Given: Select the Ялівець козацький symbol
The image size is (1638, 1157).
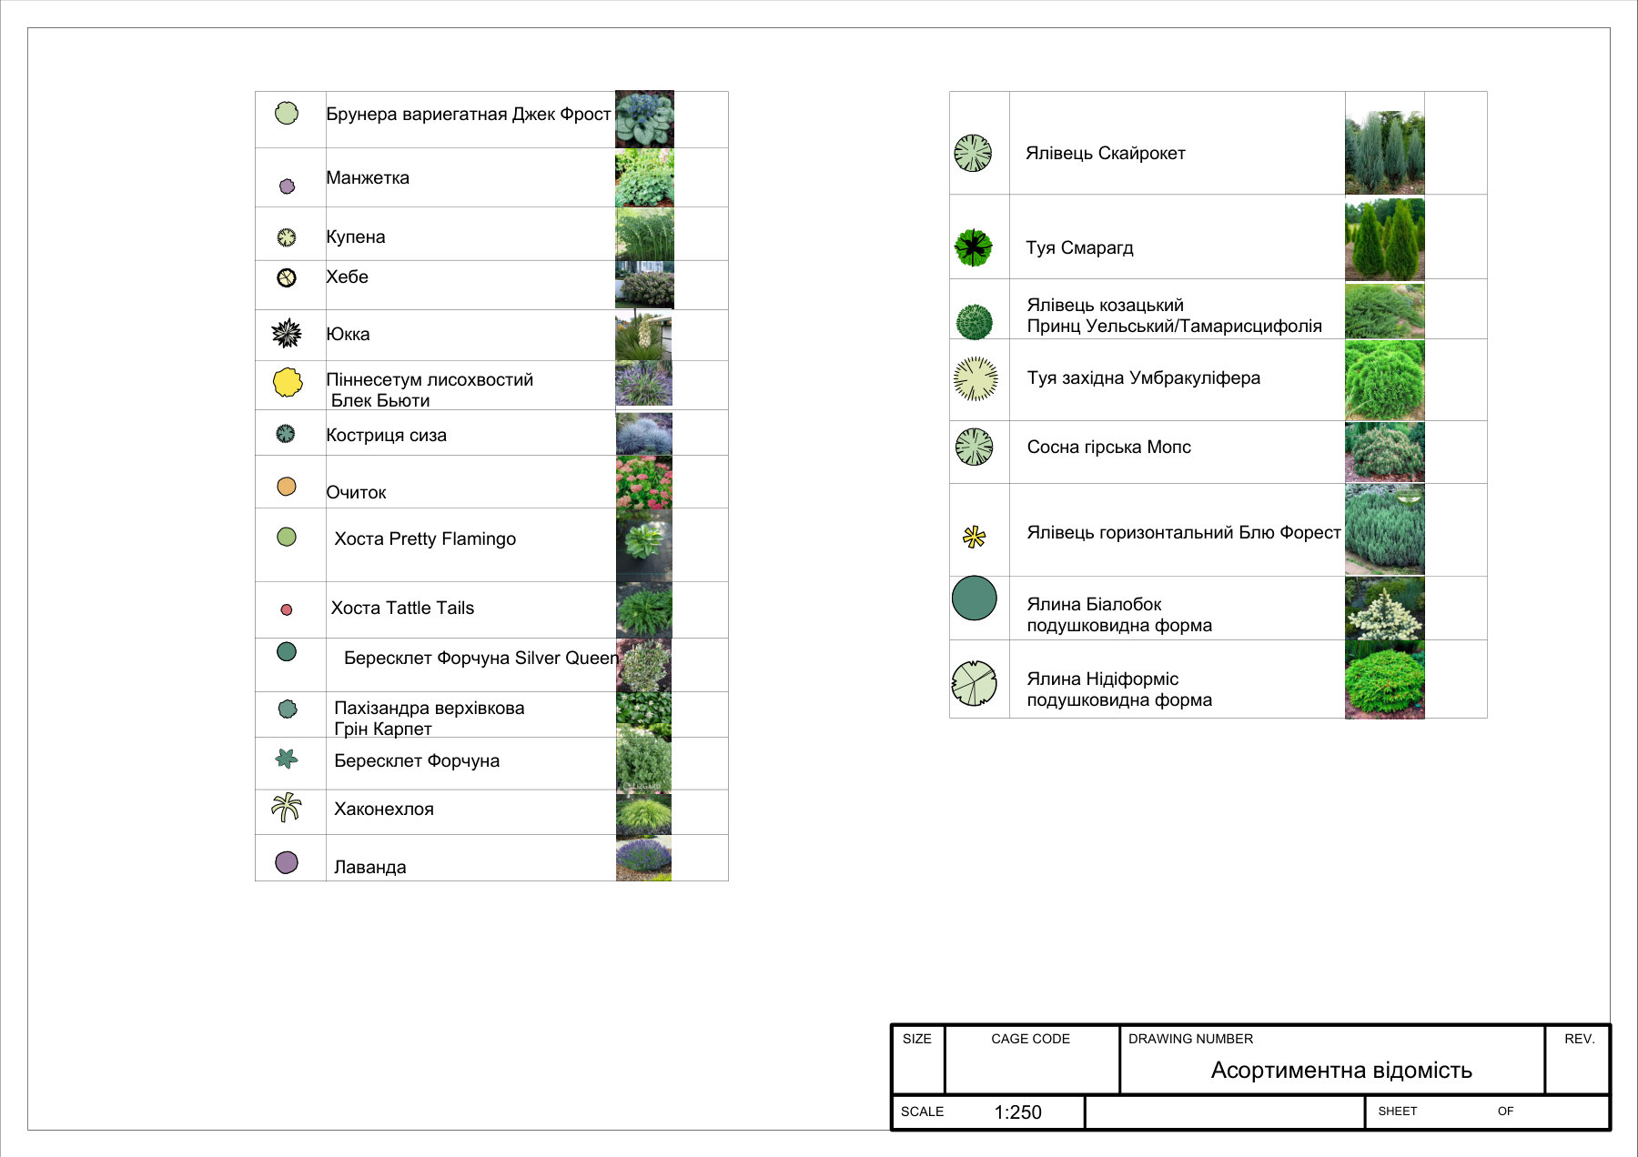Looking at the screenshot, I should coord(974,322).
